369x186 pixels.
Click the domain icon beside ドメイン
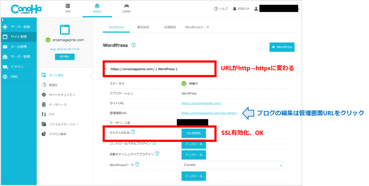coord(5,67)
